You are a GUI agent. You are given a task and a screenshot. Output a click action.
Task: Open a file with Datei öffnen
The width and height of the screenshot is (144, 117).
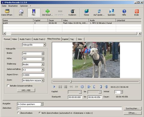click(x=7, y=12)
